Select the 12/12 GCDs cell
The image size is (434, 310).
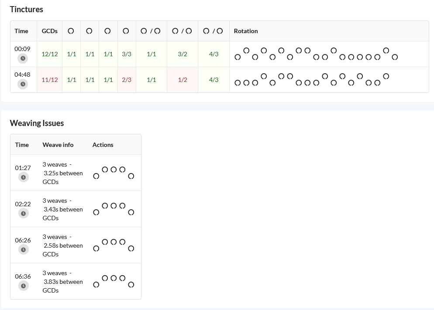49,54
